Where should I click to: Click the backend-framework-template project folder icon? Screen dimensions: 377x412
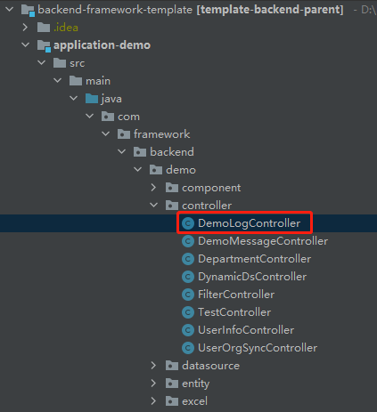[x=28, y=11]
